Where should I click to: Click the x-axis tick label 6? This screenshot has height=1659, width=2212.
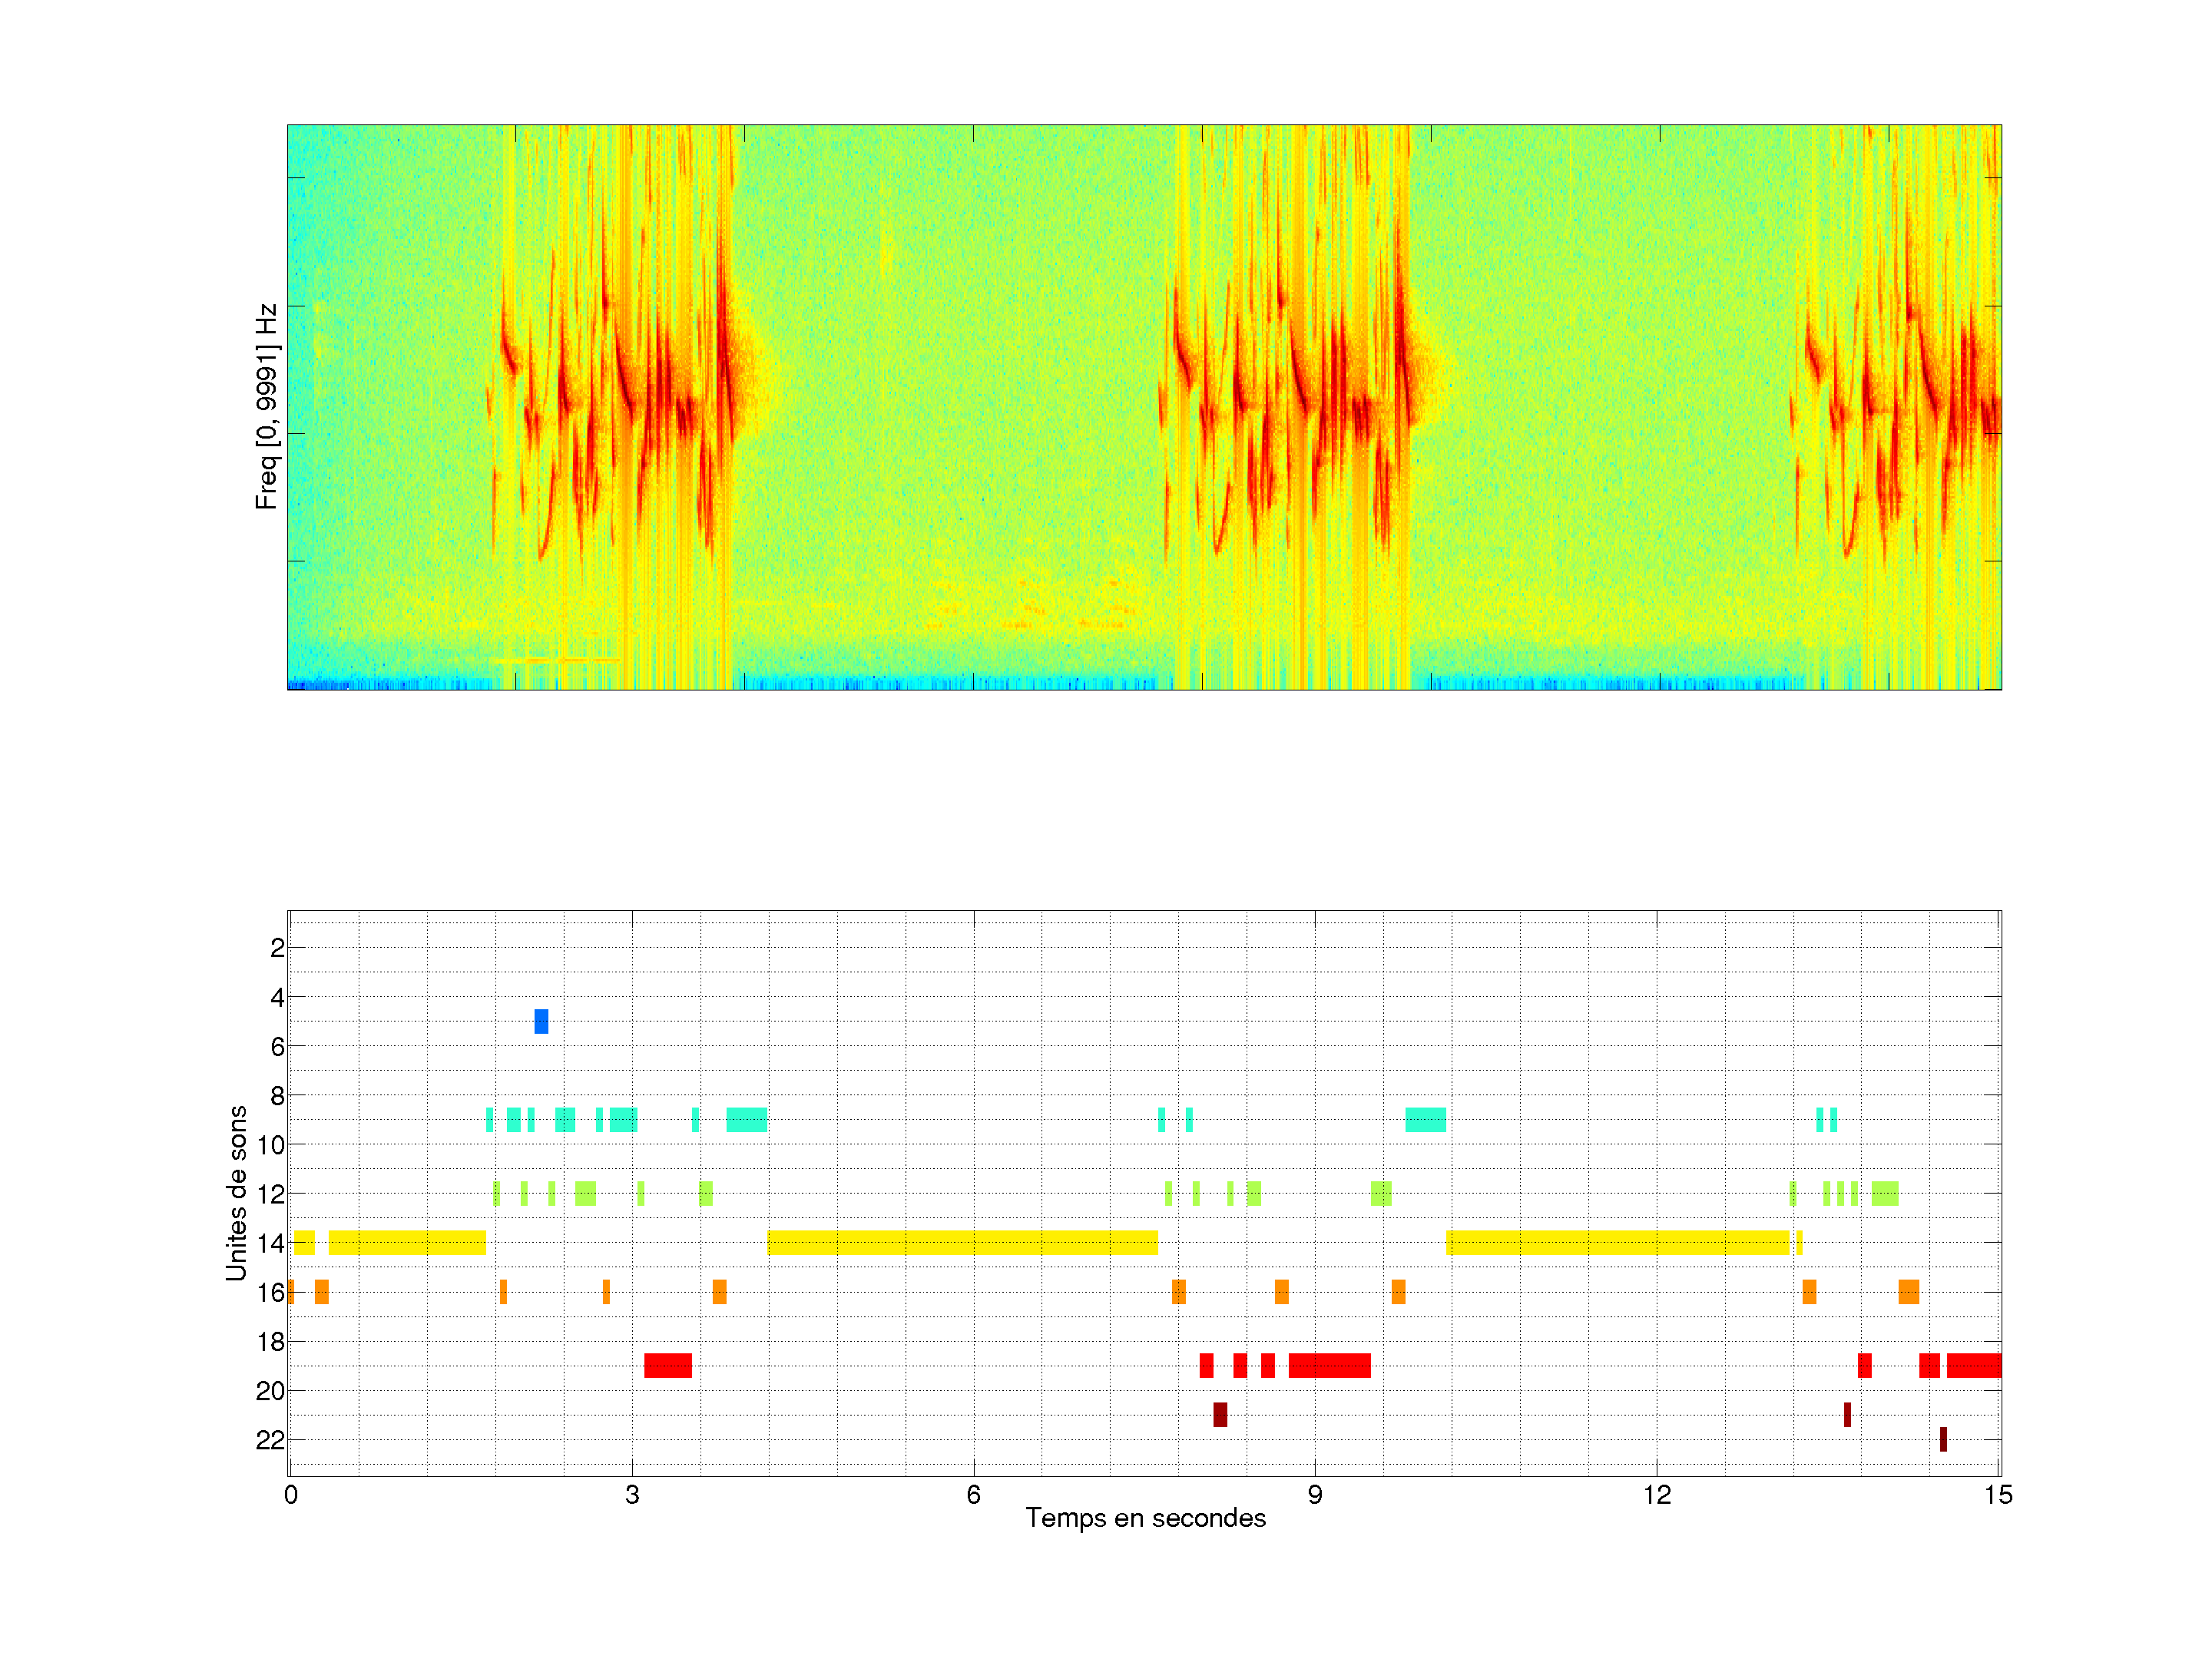pyautogui.click(x=973, y=1495)
